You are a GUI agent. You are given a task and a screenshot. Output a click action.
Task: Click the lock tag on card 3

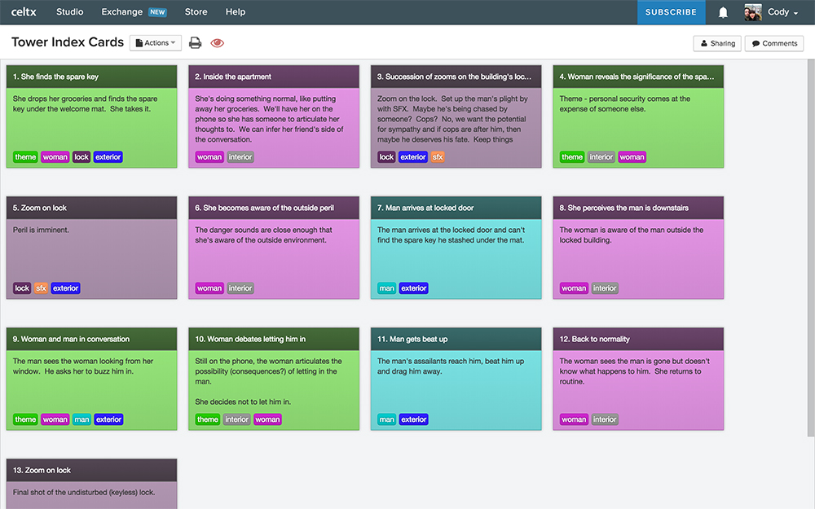point(386,157)
